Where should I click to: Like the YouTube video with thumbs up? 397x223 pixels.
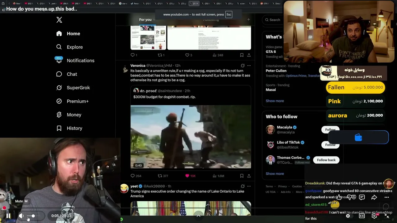tap(339, 197)
